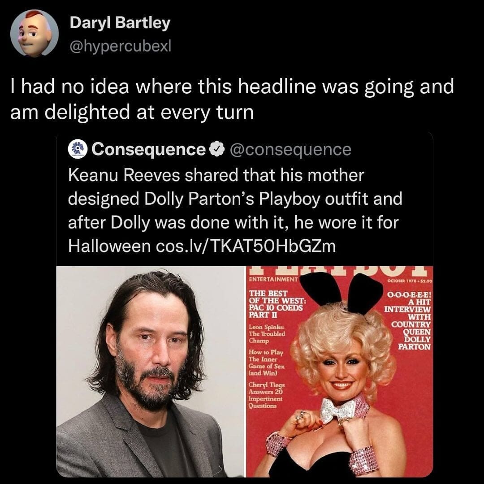Open the bearded man photo on left
Image resolution: width=484 pixels, height=484 pixels.
point(151,372)
